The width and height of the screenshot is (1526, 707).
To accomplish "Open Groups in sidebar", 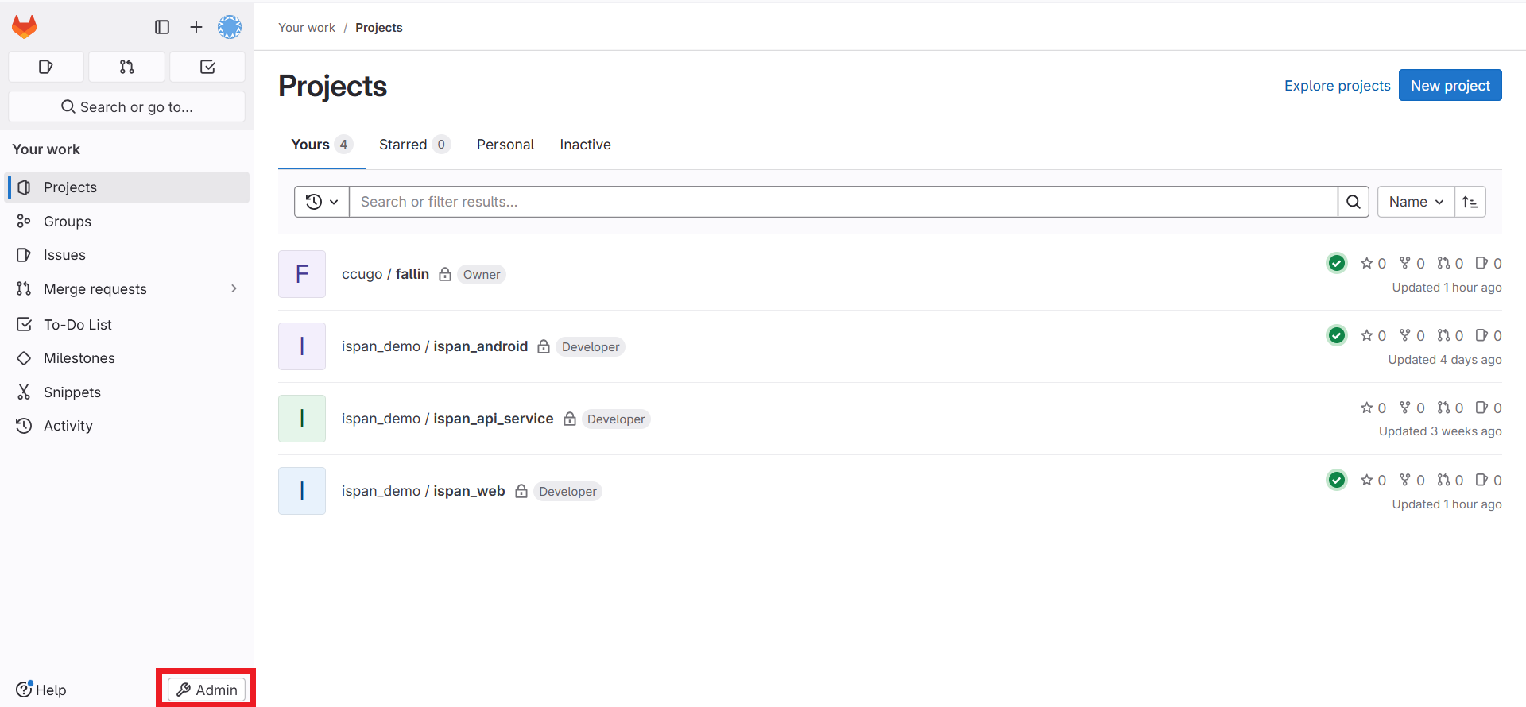I will coord(127,222).
